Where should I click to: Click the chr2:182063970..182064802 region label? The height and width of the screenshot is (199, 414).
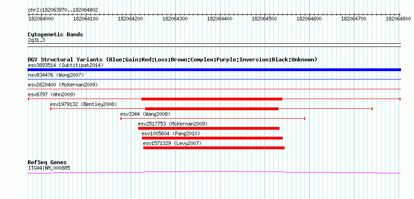63,10
